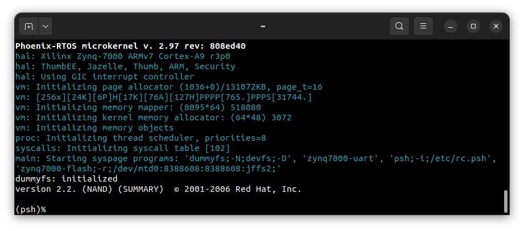Click the 'Initializing page allocator' line
The image size is (524, 231).
(168, 87)
